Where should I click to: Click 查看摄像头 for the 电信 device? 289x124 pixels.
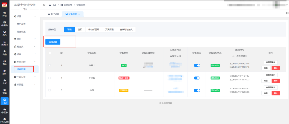coord(271,87)
